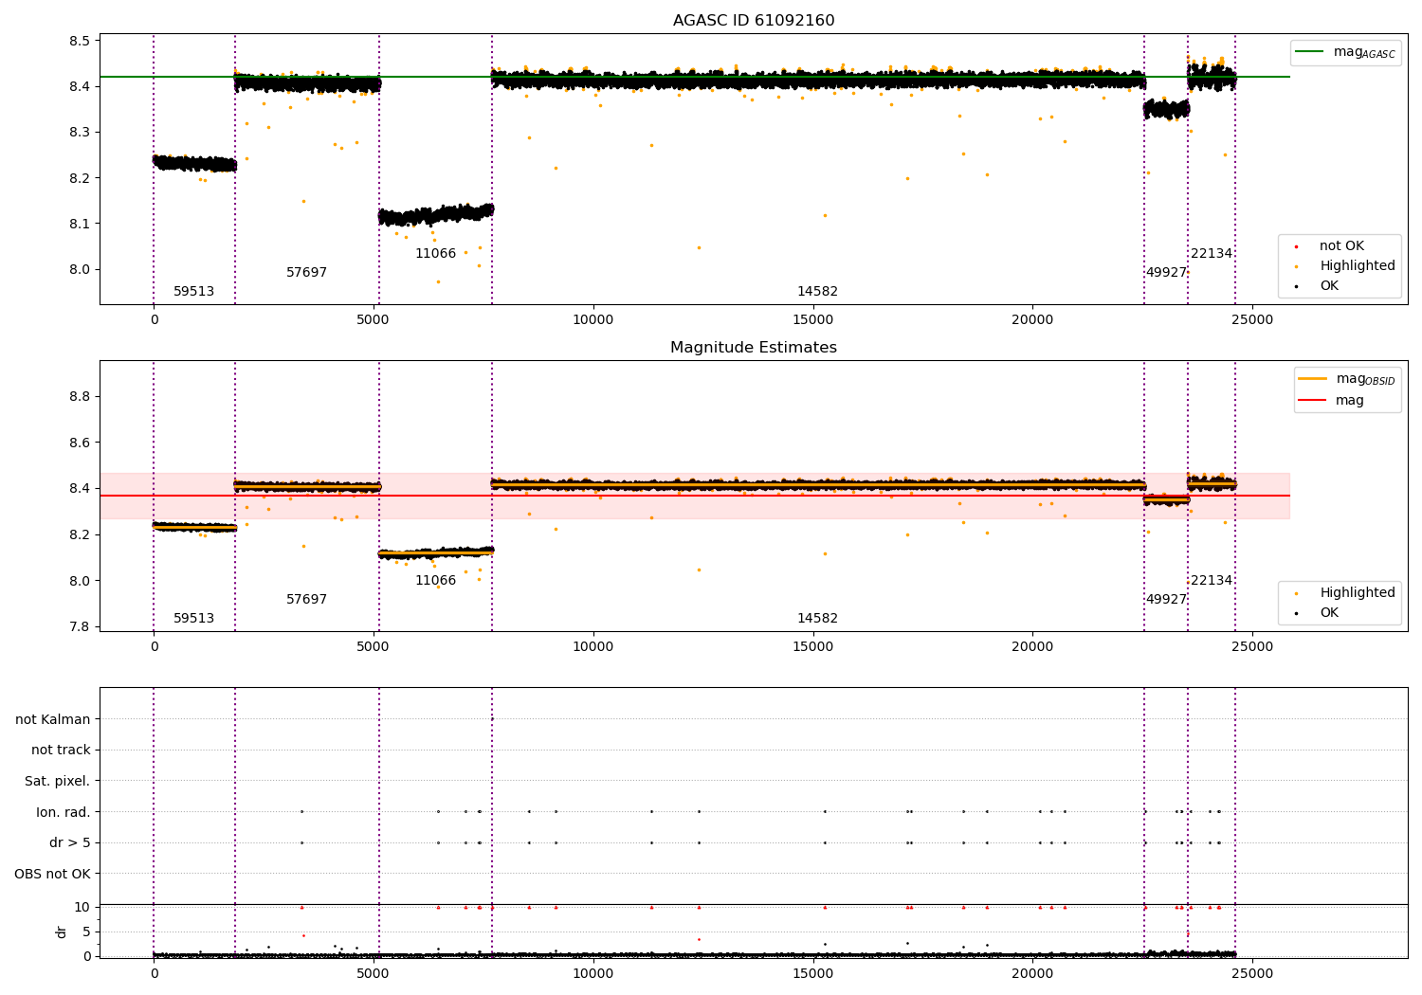
Task: Click "Highlighted" in the top plot legend
Action: point(1358,266)
